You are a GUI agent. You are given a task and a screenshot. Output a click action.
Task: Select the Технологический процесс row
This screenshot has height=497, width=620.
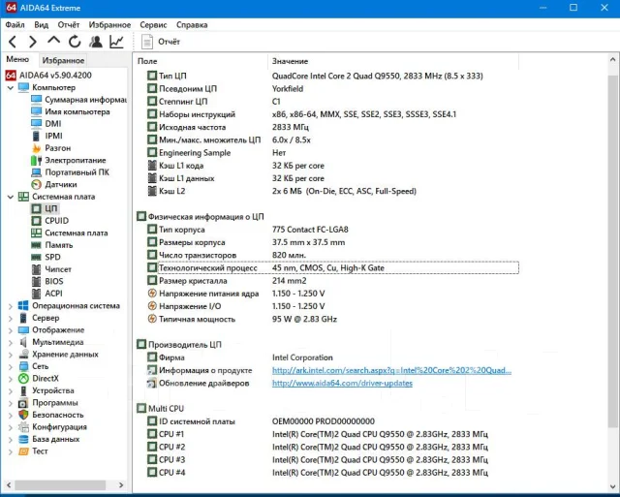point(332,268)
